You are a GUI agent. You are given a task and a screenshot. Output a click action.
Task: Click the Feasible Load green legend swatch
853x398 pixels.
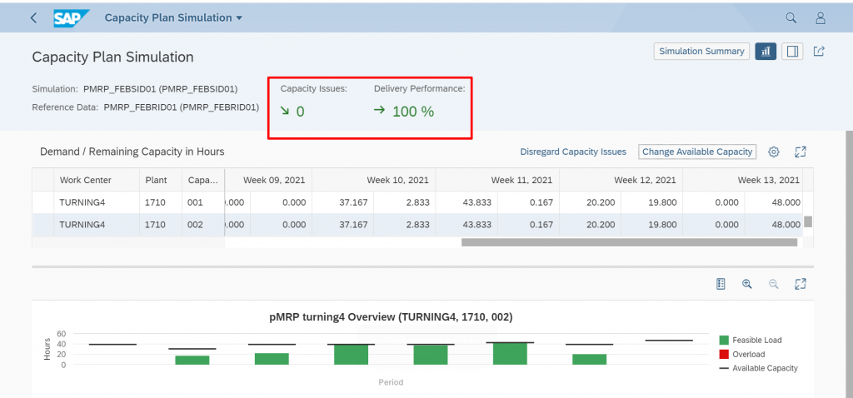(724, 340)
